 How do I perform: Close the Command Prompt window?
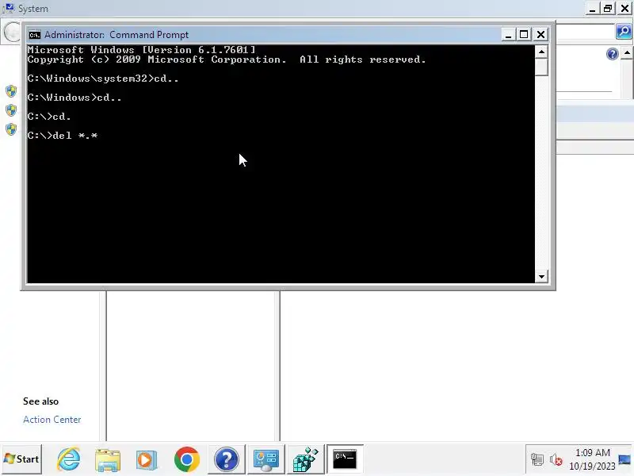(540, 35)
